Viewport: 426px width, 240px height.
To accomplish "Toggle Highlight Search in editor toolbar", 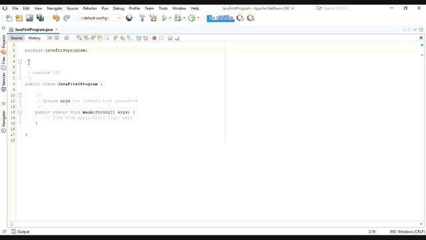I will pos(100,38).
